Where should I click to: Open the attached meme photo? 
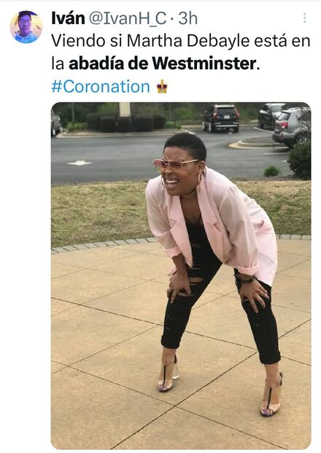click(181, 275)
